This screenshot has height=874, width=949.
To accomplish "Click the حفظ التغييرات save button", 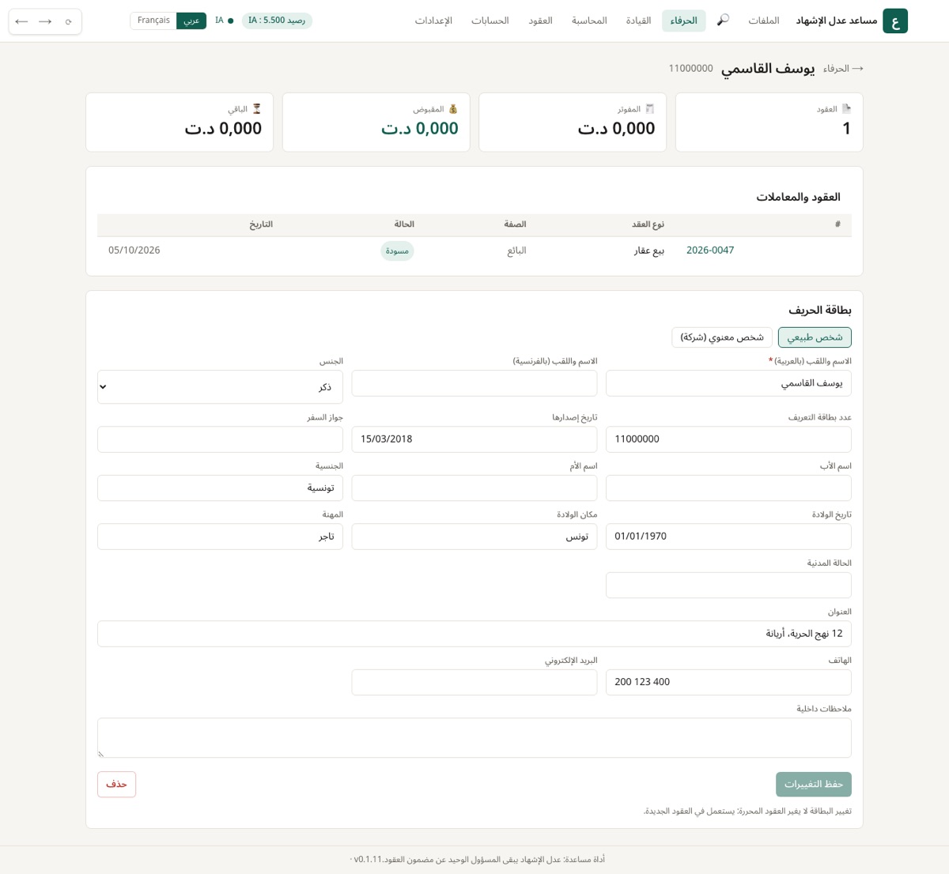I will pos(814,785).
